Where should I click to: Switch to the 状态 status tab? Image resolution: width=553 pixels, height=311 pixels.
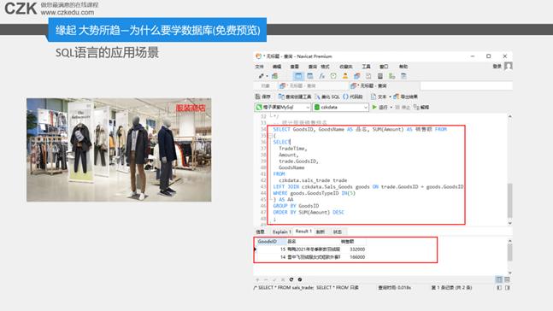338,232
